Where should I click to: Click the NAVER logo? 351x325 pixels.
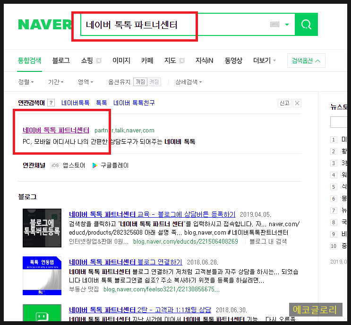45,25
